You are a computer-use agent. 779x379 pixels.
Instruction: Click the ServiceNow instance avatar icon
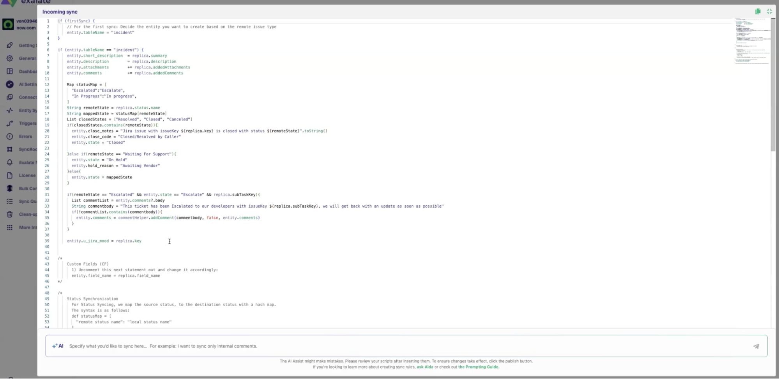tap(8, 24)
